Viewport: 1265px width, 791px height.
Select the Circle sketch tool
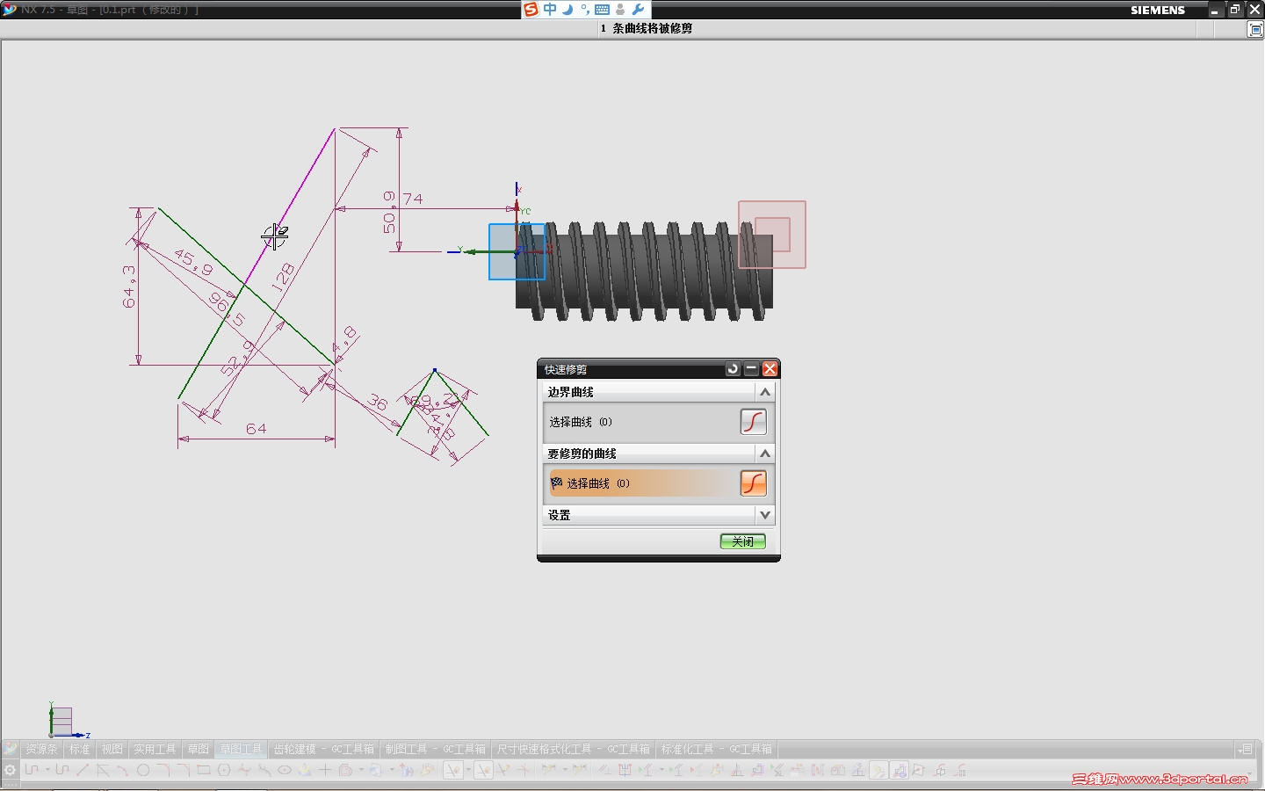click(x=143, y=771)
